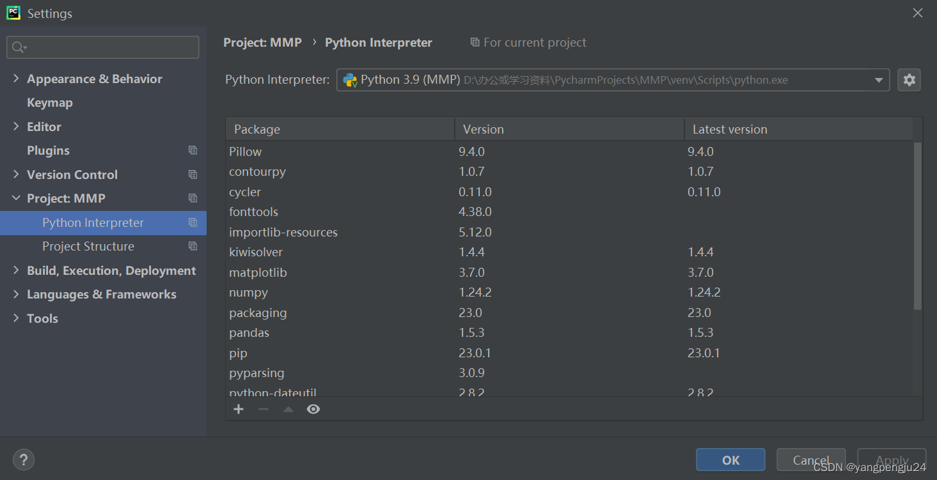Open the interpreter gear settings icon
The width and height of the screenshot is (937, 480).
pyautogui.click(x=909, y=80)
